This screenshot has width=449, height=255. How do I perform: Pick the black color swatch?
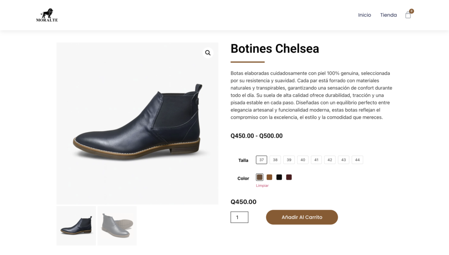coord(279,177)
